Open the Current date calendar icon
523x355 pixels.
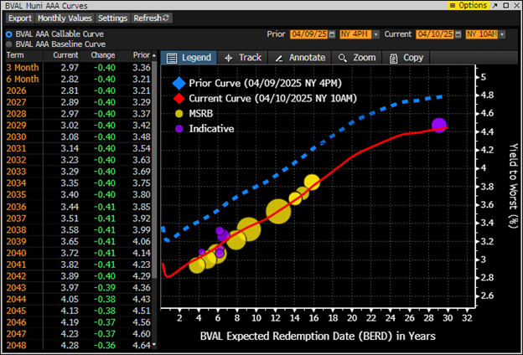tap(458, 34)
